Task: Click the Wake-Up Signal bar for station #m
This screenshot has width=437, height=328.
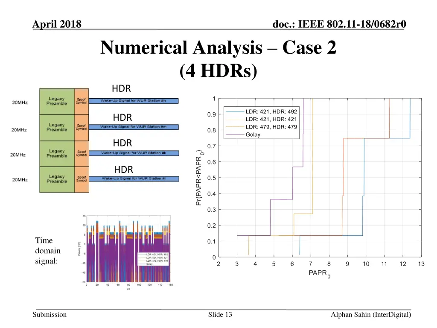Action: 133,127
